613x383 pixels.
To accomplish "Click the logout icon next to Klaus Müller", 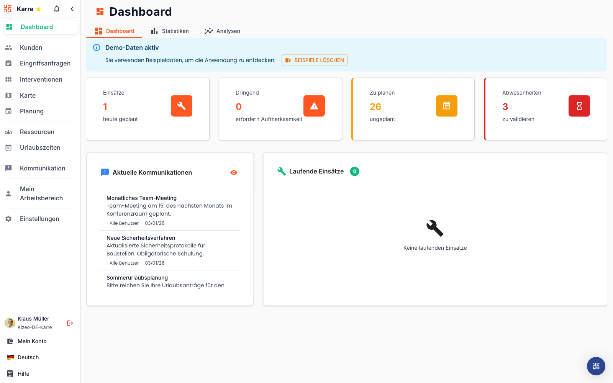I will point(70,323).
